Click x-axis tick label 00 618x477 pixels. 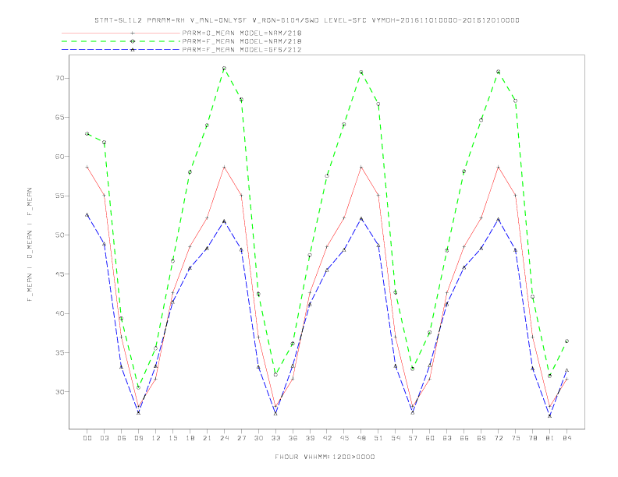coord(87,438)
